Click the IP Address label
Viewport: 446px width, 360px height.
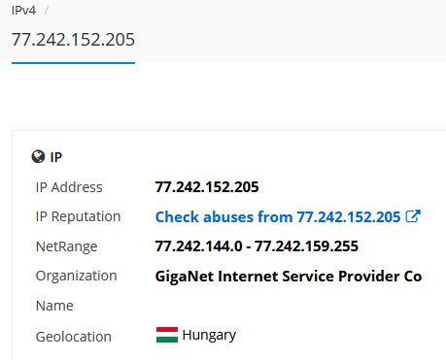(x=69, y=187)
